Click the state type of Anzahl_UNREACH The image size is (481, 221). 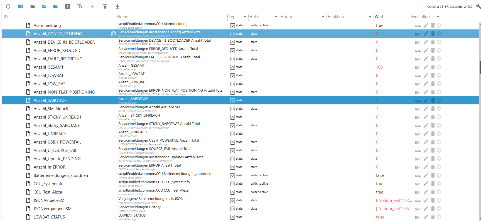pos(239,134)
